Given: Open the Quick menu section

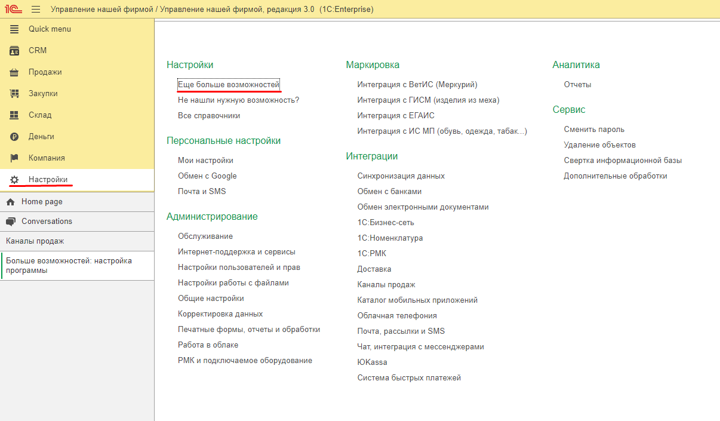Looking at the screenshot, I should pyautogui.click(x=77, y=29).
